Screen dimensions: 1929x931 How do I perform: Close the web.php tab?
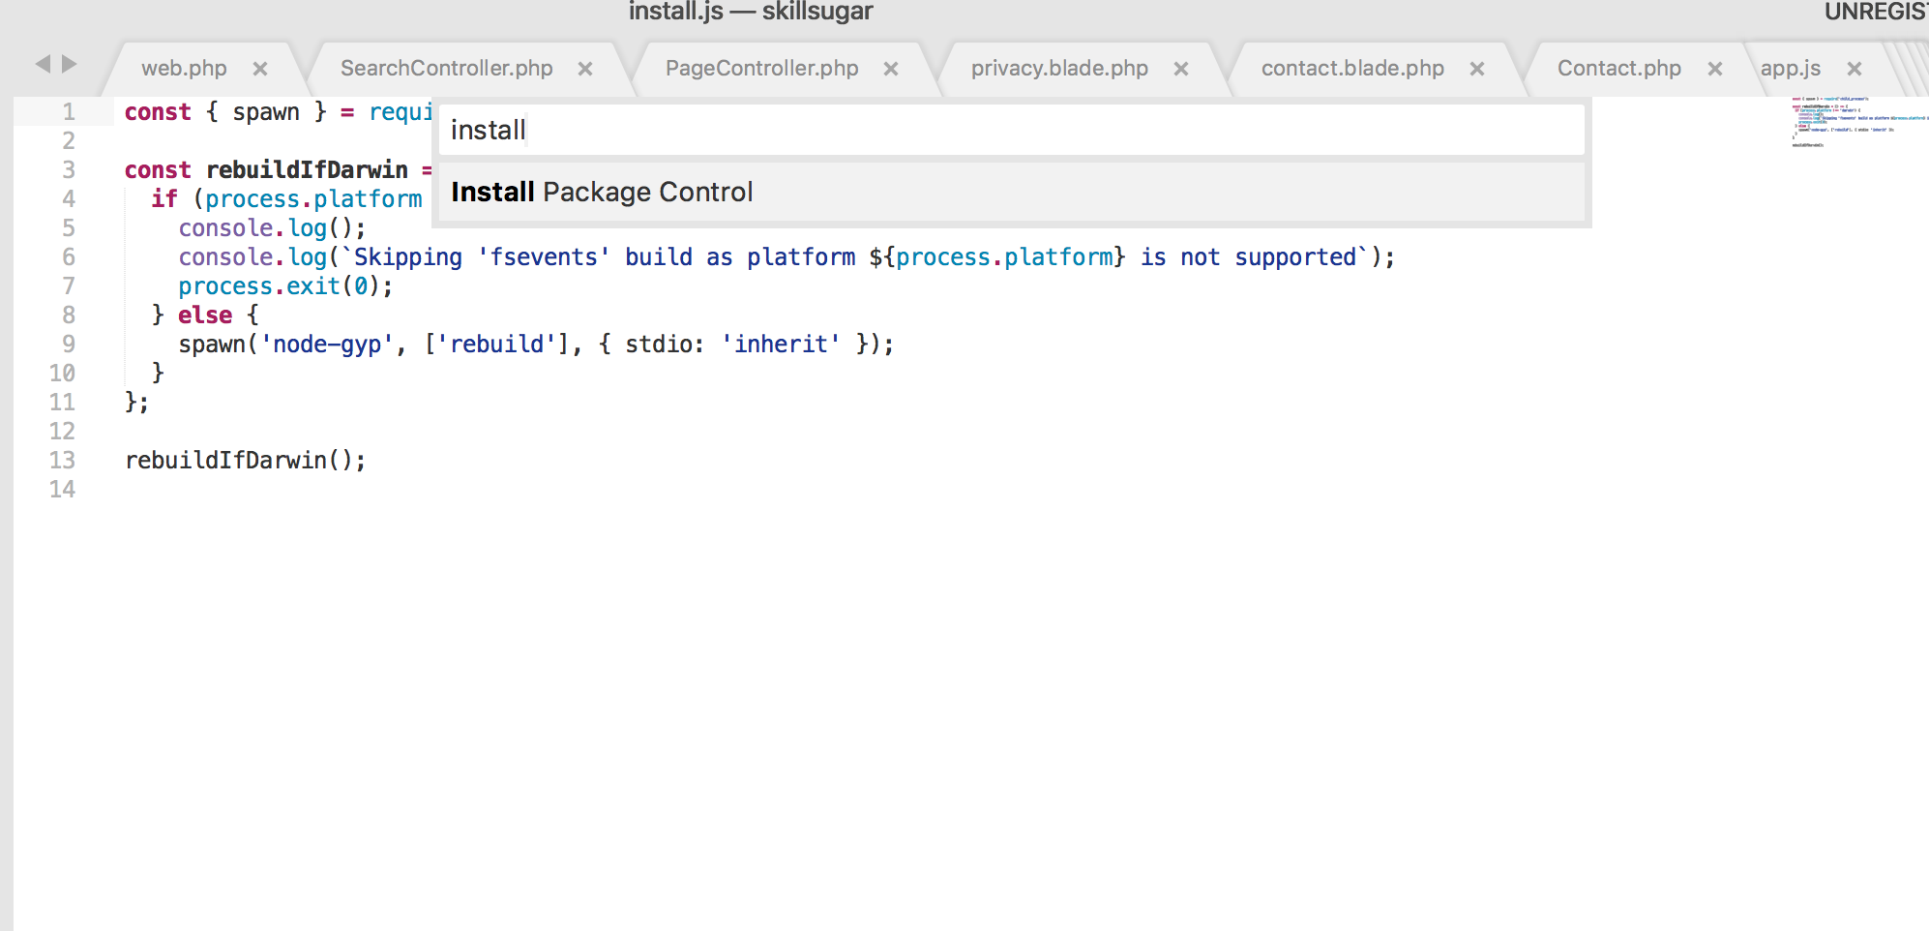[260, 69]
